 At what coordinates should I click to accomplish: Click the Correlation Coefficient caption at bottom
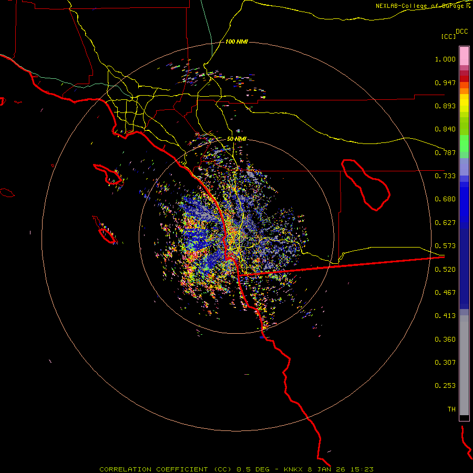[x=236, y=469]
